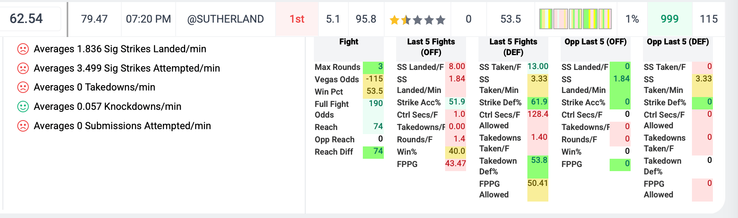Screen dimensions: 738x218
Task: Click the Last 5 Fights (OFF) header
Action: (x=431, y=47)
